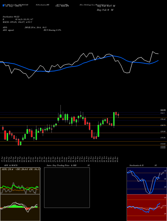167x221 pixels.
Task: Click the '(MGR) 23.4, 26.6, 16.5' ADX values
Action: 35,27
